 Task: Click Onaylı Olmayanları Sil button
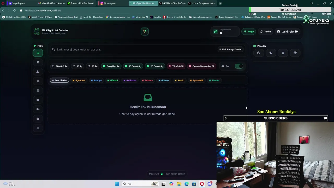coord(202,66)
